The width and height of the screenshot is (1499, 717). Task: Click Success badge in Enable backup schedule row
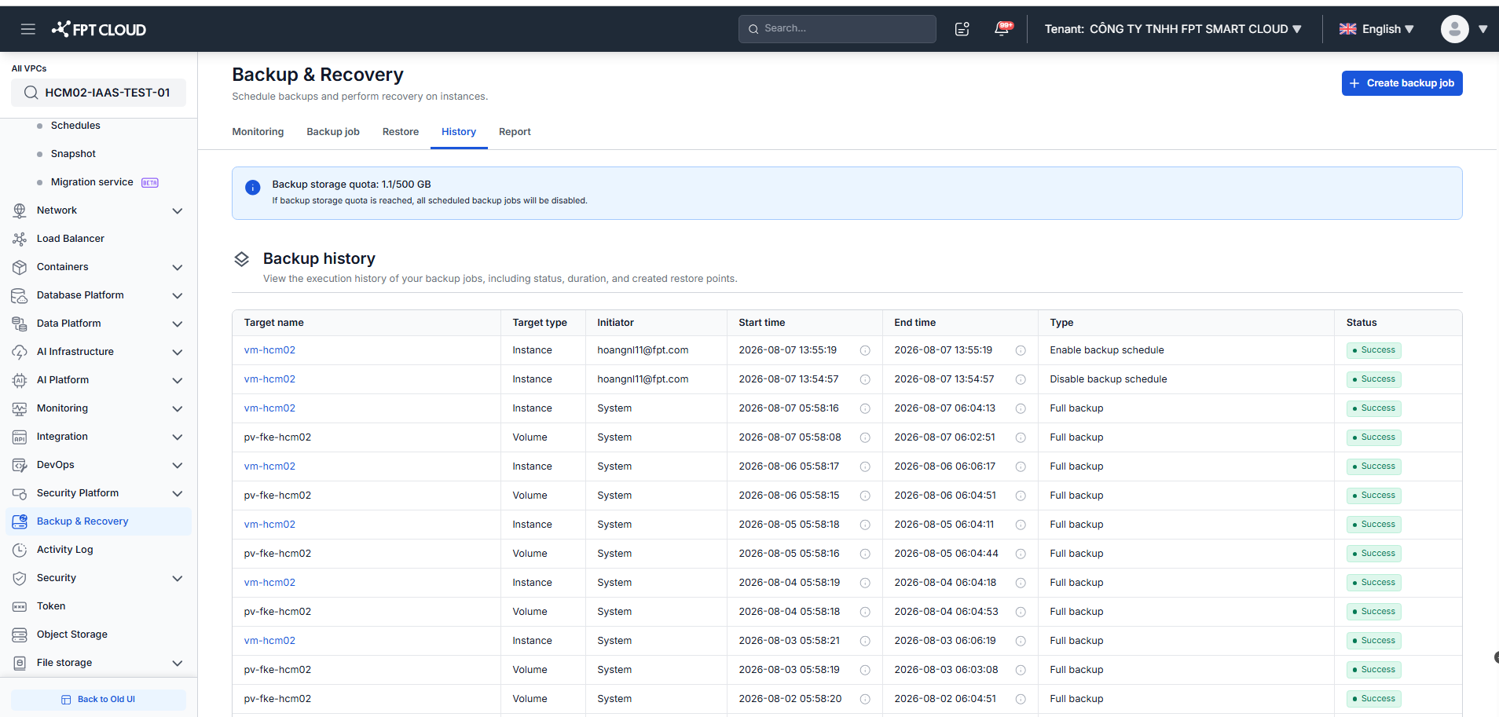(1373, 350)
